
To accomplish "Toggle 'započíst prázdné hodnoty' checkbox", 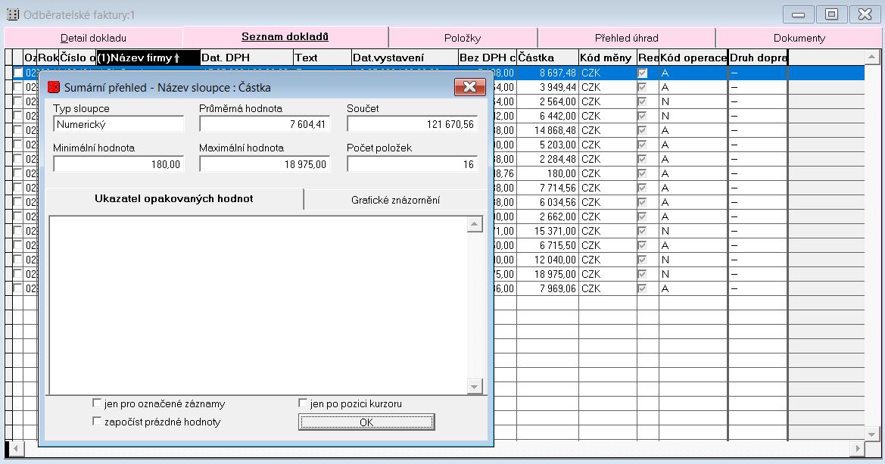I will 97,421.
